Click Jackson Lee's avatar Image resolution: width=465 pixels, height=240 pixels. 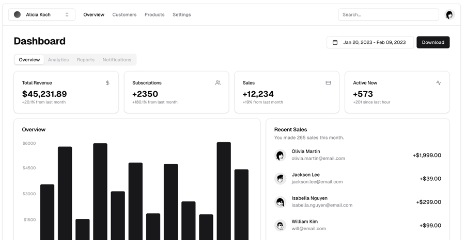point(280,179)
